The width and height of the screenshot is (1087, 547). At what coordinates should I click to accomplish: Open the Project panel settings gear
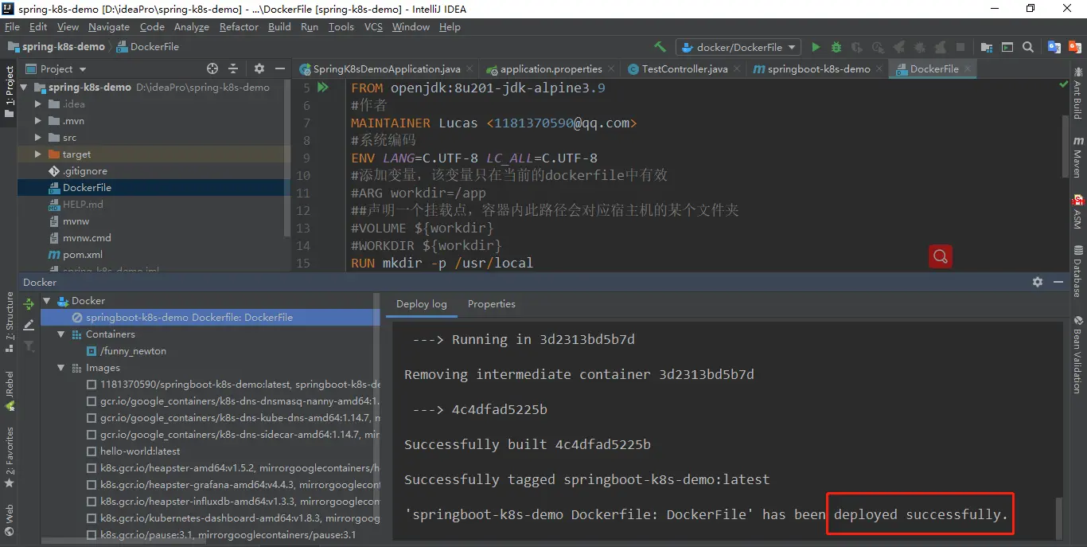(259, 68)
